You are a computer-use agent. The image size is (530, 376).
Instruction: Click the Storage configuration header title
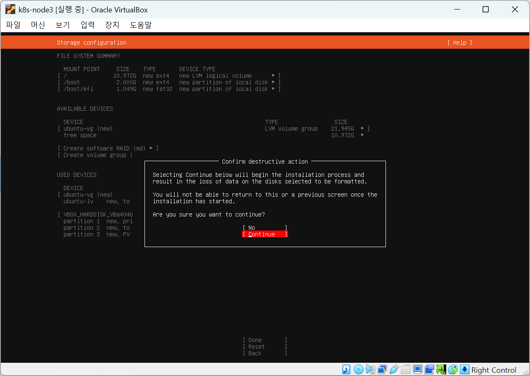(x=92, y=43)
